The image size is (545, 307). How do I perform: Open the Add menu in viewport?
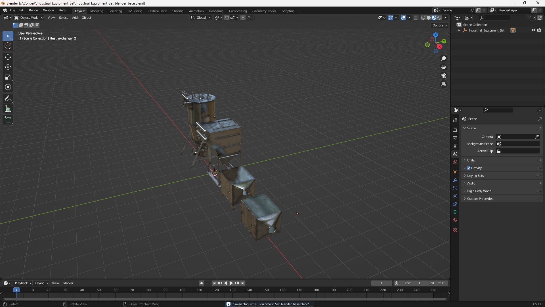click(x=75, y=18)
